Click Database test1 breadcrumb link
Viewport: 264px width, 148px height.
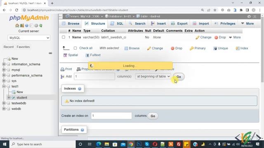(x=118, y=16)
